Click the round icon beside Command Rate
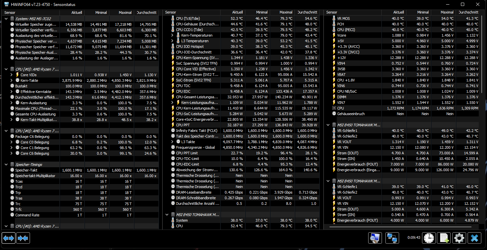Screen dimensions: 487x250 pos(12,215)
